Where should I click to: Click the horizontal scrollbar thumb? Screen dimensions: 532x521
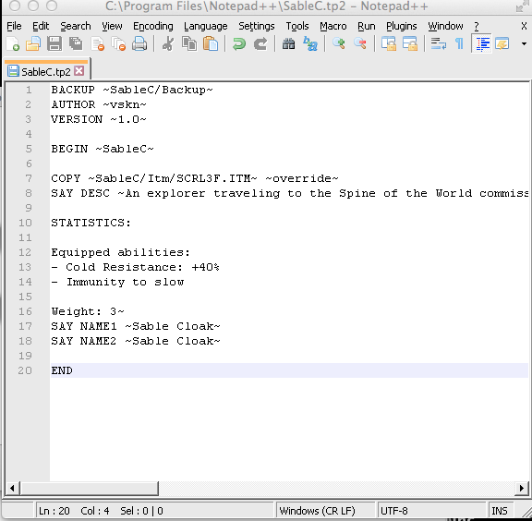[x=90, y=489]
